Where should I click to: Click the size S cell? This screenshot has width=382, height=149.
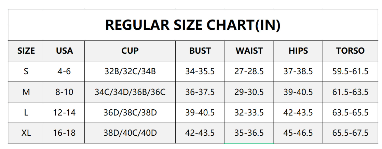(26, 71)
